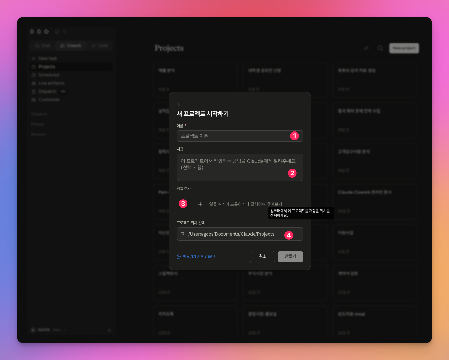Open Live artifacts in the sidebar
This screenshot has width=449, height=360.
71,83
